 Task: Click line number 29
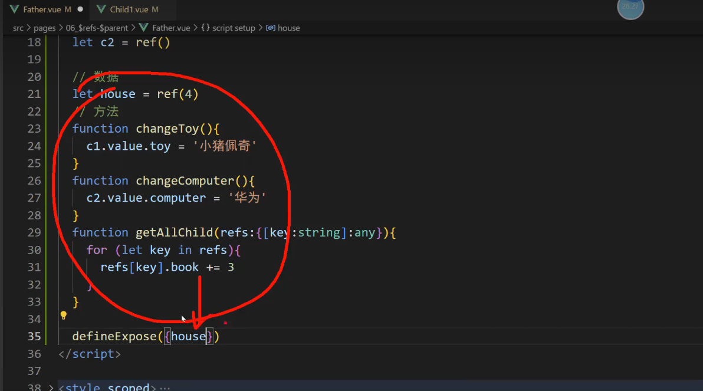pos(34,233)
